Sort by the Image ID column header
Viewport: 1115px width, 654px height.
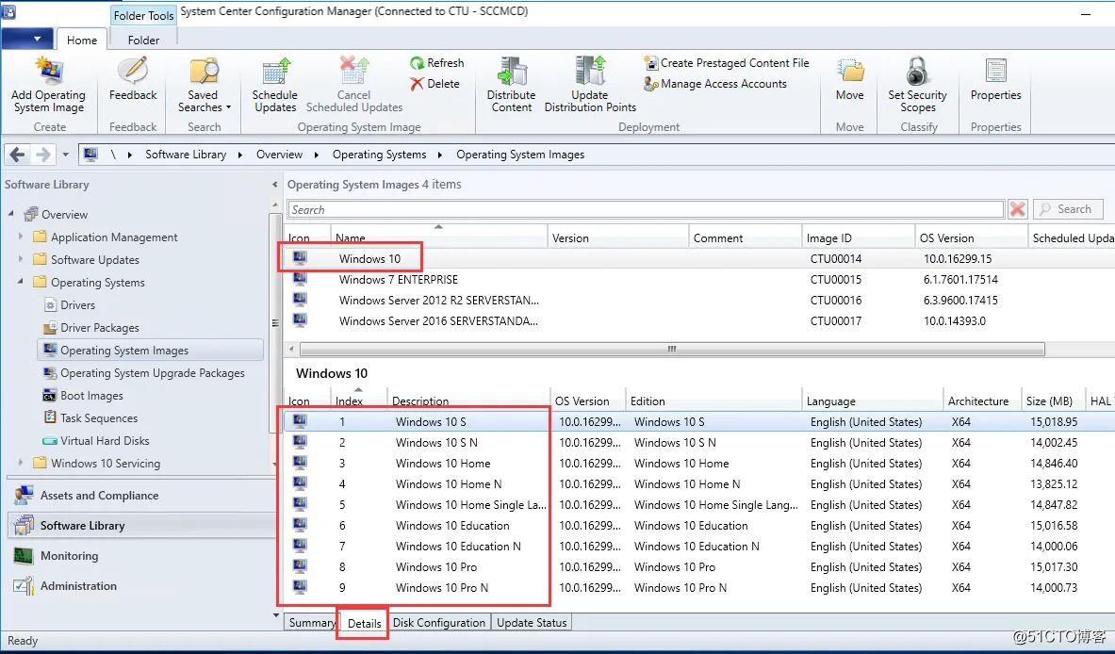click(x=858, y=237)
